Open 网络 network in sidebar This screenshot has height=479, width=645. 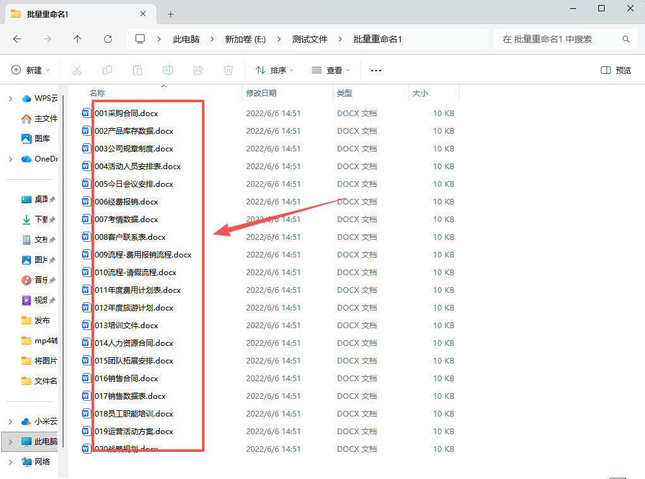click(35, 462)
